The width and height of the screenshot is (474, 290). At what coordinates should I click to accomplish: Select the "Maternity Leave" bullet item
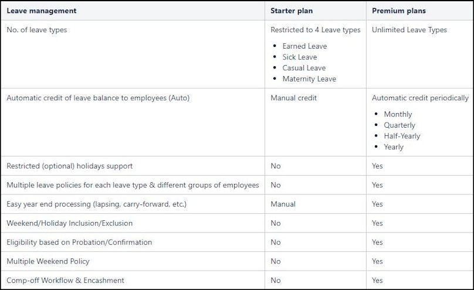[309, 79]
